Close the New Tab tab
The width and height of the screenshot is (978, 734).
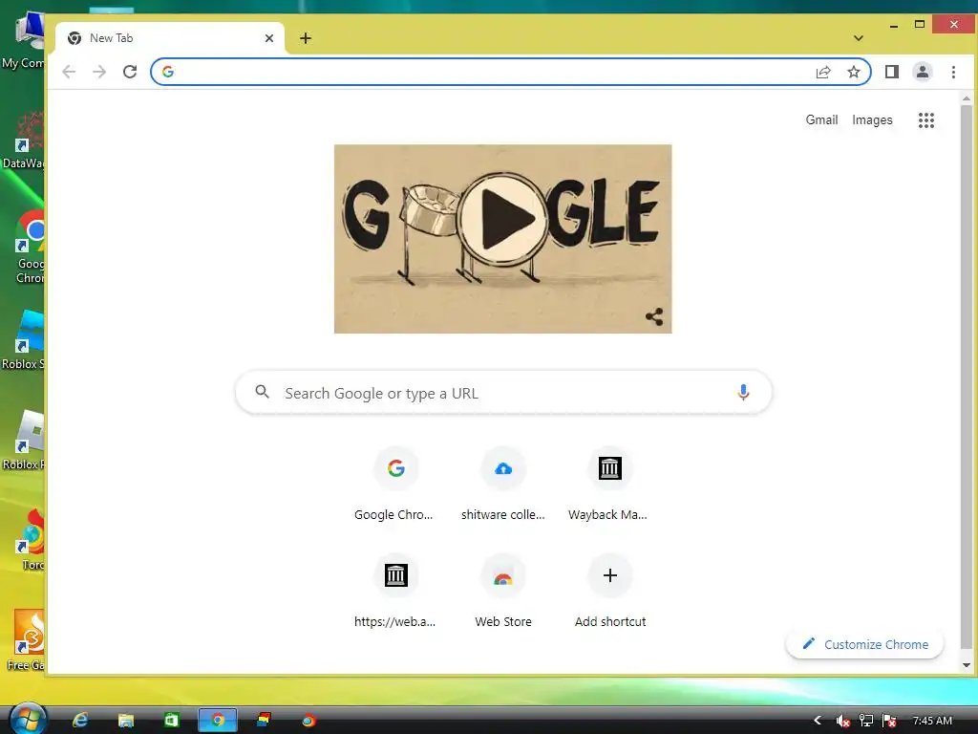[268, 38]
